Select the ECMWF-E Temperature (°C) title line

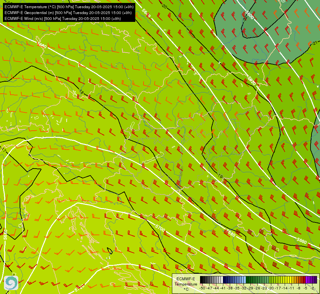coord(69,7)
